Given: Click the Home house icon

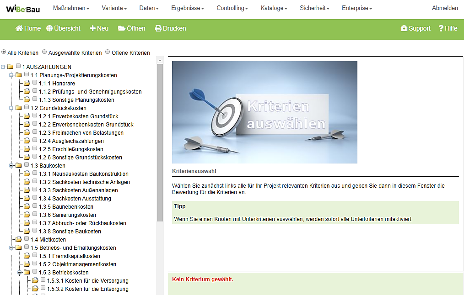Looking at the screenshot, I should [x=19, y=28].
